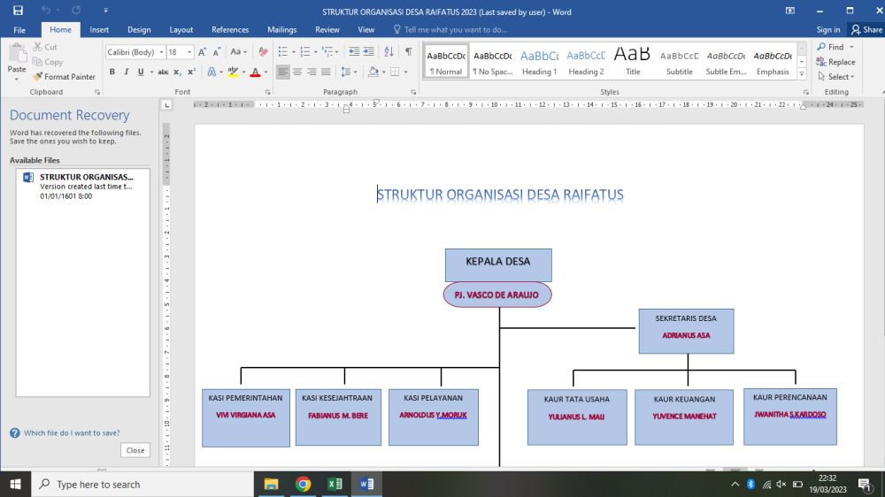
Task: Apply a bulleted list
Action: (x=283, y=52)
